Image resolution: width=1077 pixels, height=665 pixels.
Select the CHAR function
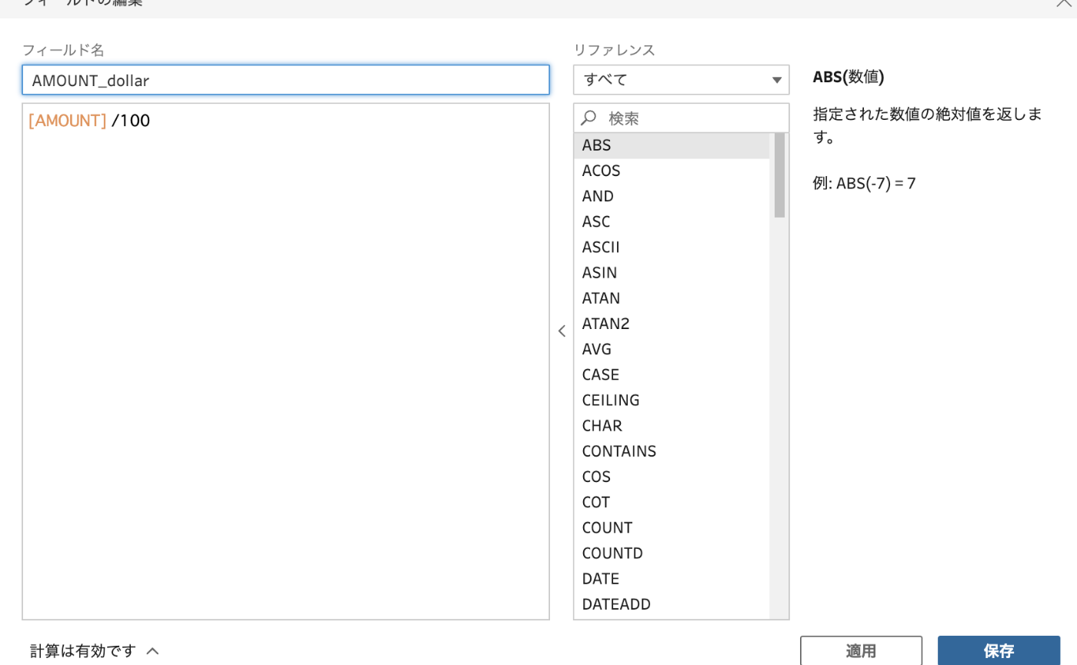click(672, 425)
